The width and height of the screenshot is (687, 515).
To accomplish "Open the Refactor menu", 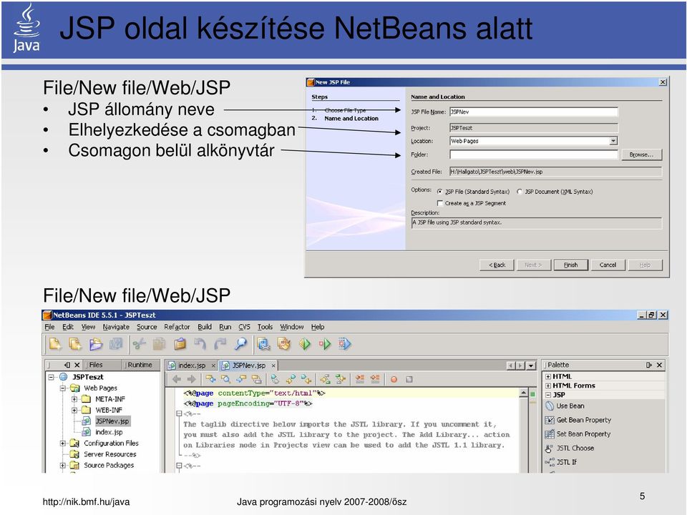I will pos(177,327).
